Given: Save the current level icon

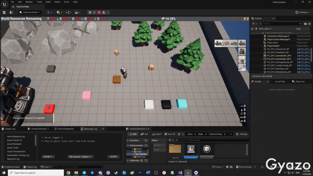Looking at the screenshot, I should [x=4, y=12].
